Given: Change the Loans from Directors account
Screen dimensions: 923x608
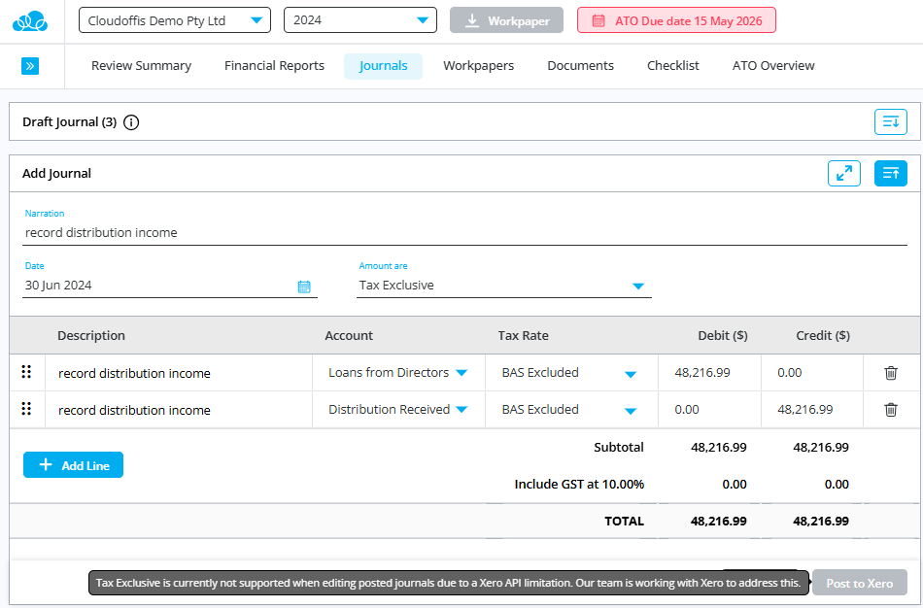Looking at the screenshot, I should coord(398,373).
